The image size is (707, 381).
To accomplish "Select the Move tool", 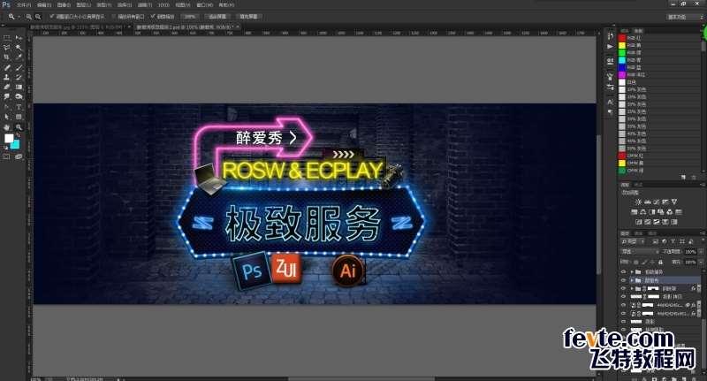I will coord(19,38).
